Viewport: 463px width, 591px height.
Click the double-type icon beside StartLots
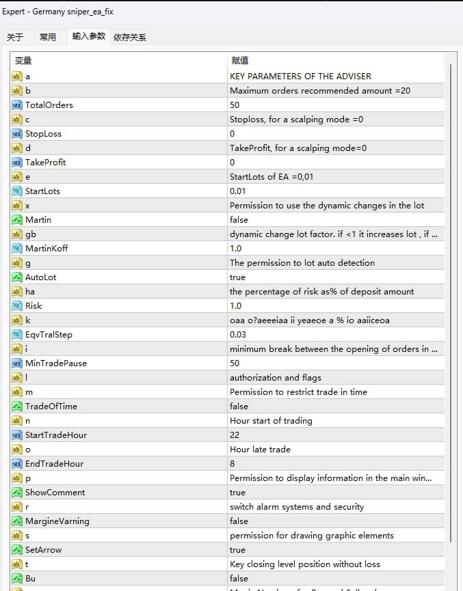point(17,191)
